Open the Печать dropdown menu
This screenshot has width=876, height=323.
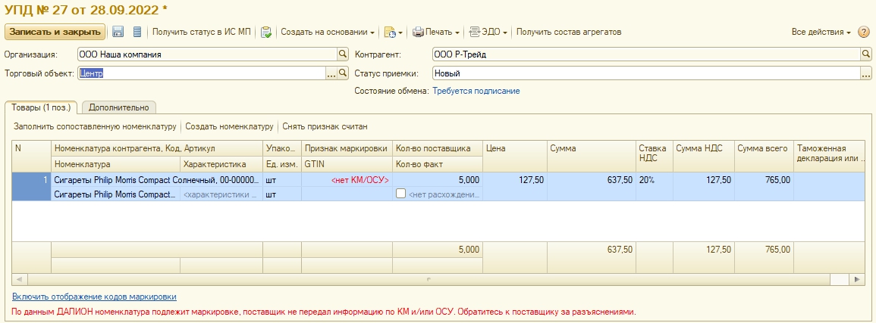click(x=436, y=33)
